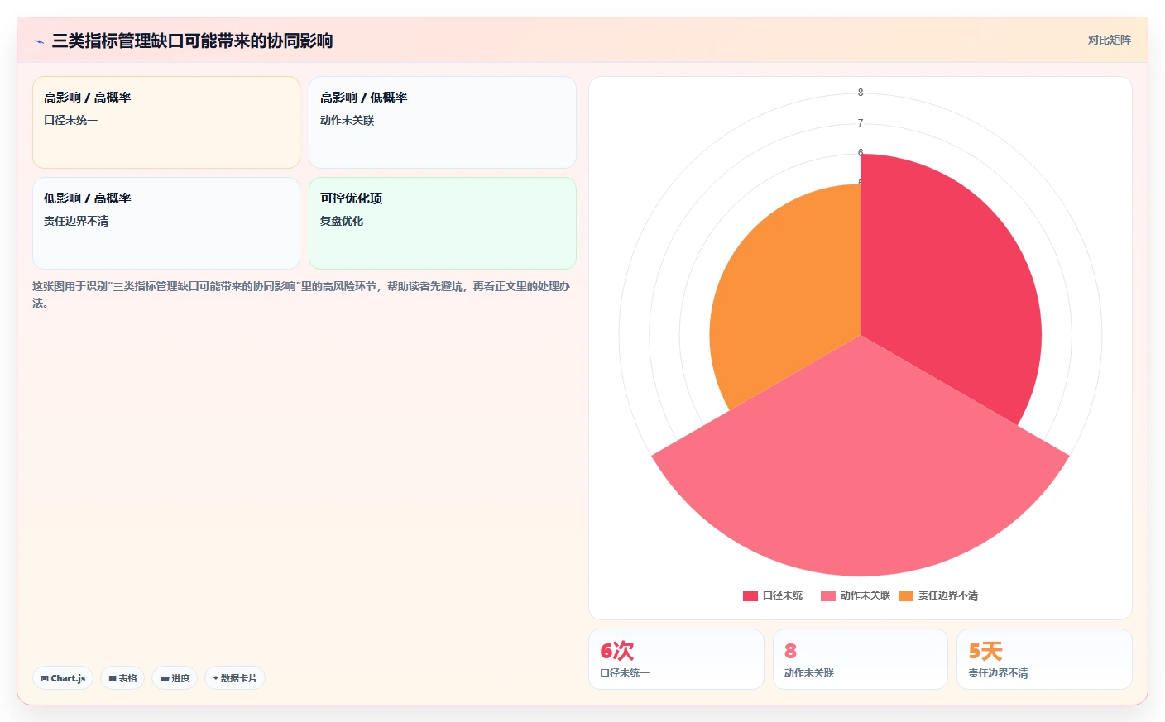
Task: Select the 高影响 / 高概率 card
Action: tap(166, 122)
